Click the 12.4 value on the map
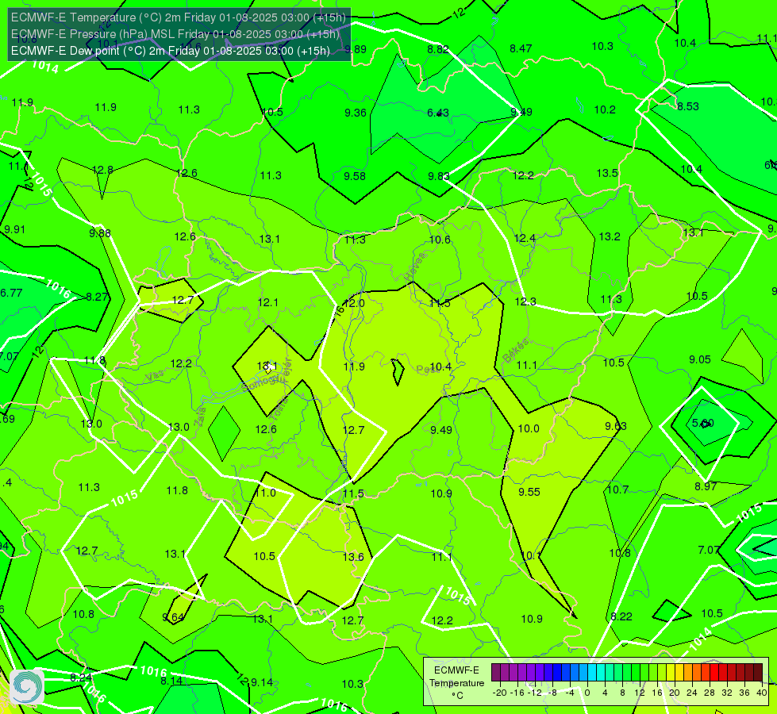 [525, 239]
